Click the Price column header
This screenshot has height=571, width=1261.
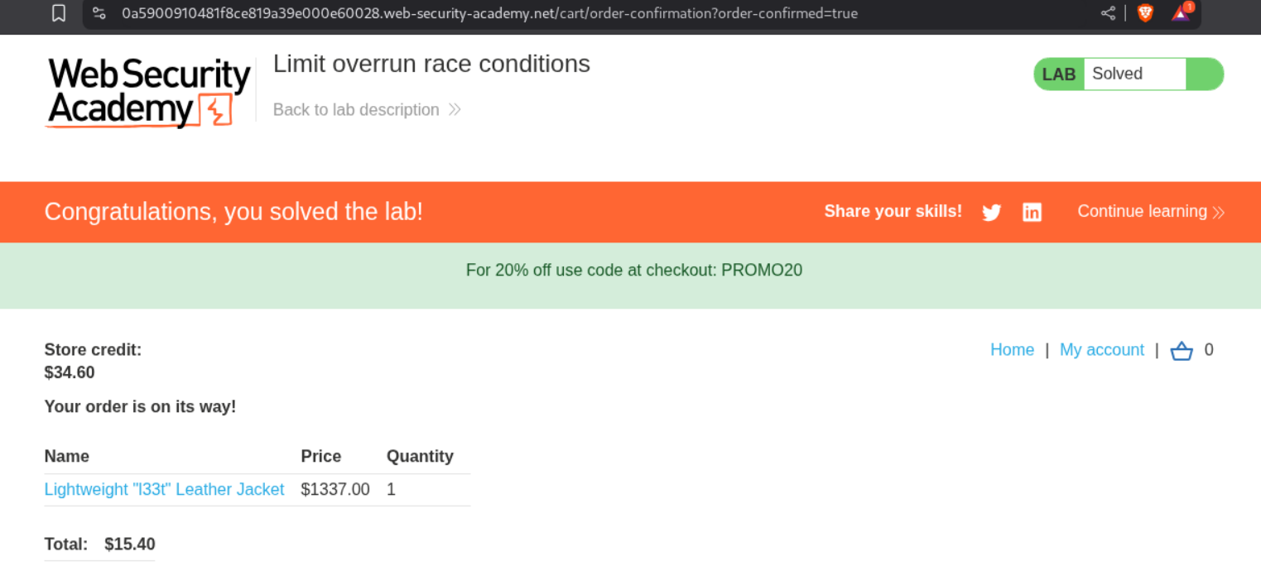[x=320, y=457]
